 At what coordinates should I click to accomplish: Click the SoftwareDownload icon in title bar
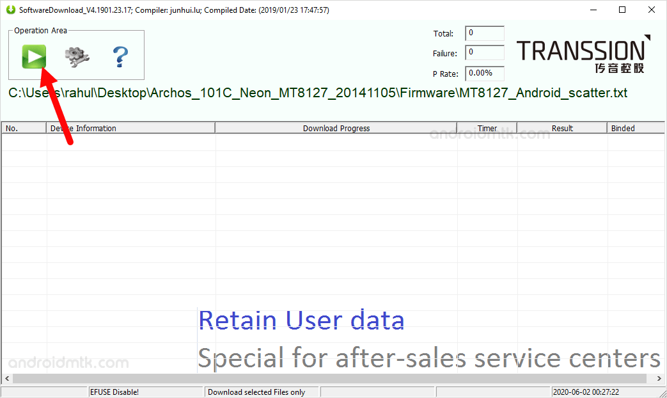point(9,10)
